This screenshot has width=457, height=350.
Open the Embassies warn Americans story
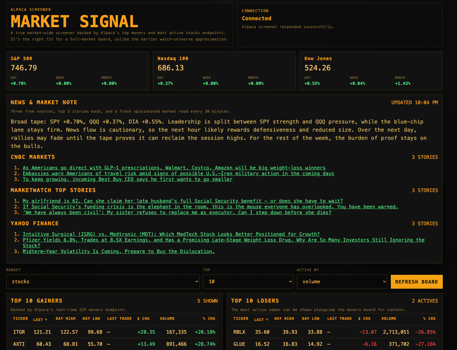tap(178, 174)
